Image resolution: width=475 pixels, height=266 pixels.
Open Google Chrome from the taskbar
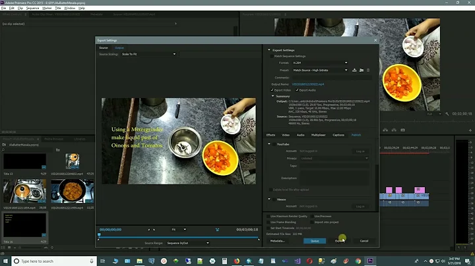coord(358,261)
